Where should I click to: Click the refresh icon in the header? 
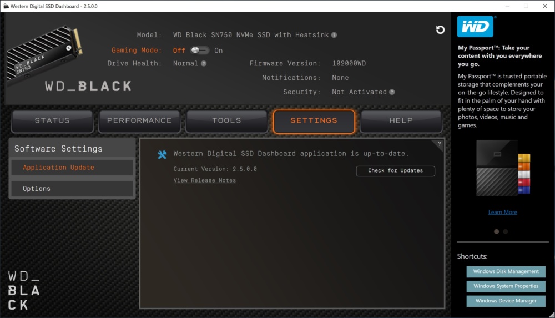[x=440, y=30]
